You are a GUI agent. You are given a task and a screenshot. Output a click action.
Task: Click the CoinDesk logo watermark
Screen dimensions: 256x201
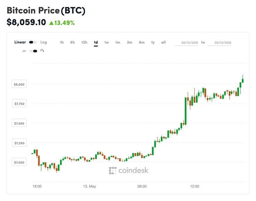tap(129, 170)
